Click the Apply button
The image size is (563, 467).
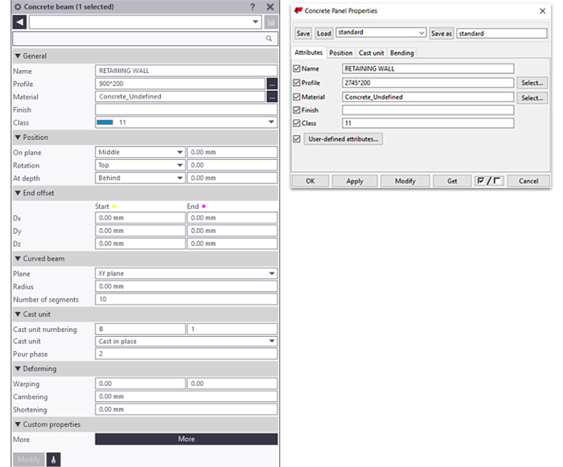pos(355,181)
